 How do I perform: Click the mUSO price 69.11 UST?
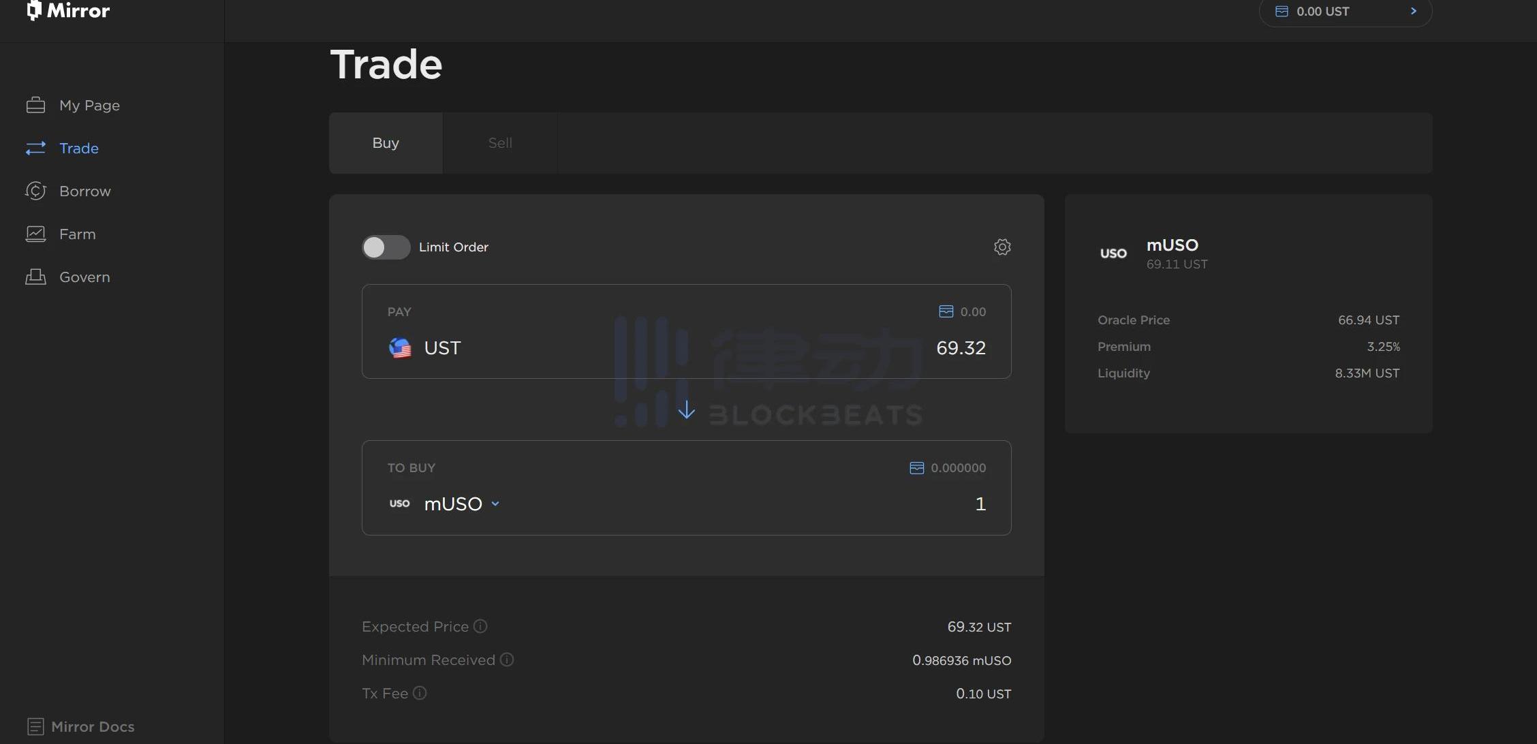pos(1177,264)
